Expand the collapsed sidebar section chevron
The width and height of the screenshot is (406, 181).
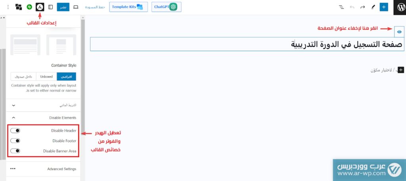pos(13,106)
